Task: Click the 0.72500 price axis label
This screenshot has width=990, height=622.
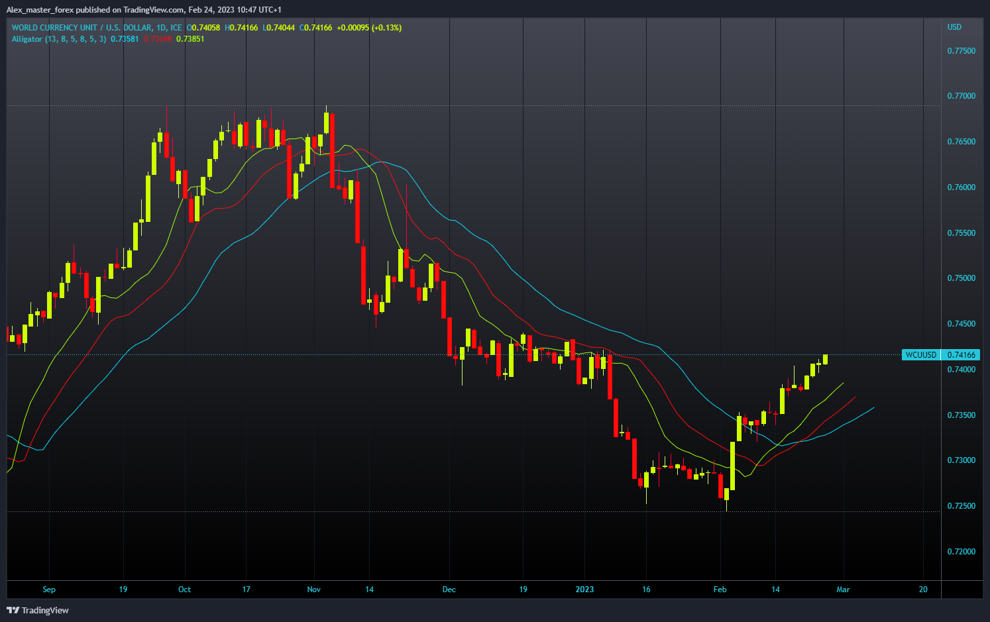Action: pos(961,506)
